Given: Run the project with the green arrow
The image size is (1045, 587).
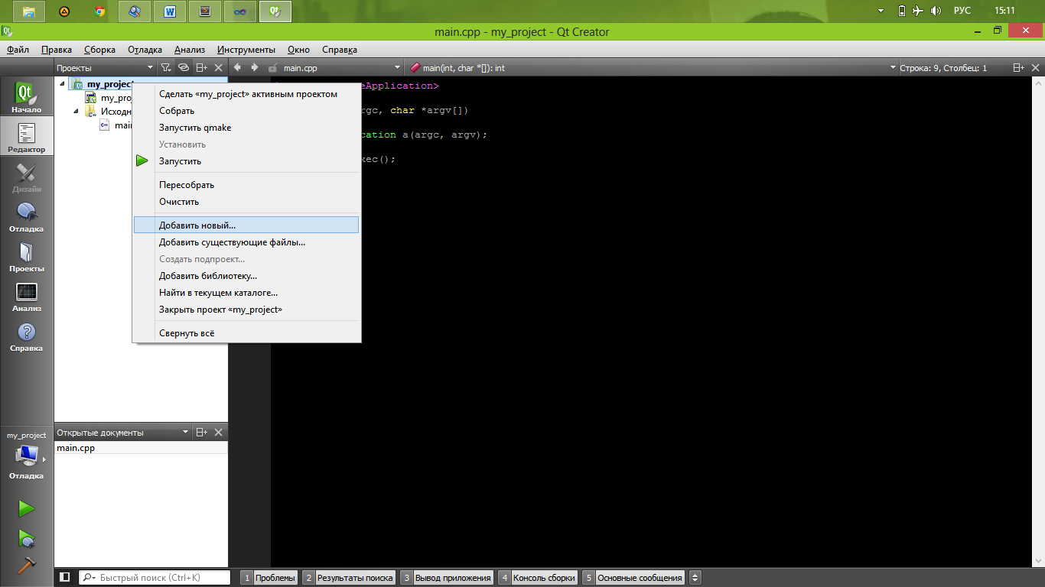Looking at the screenshot, I should tap(27, 509).
